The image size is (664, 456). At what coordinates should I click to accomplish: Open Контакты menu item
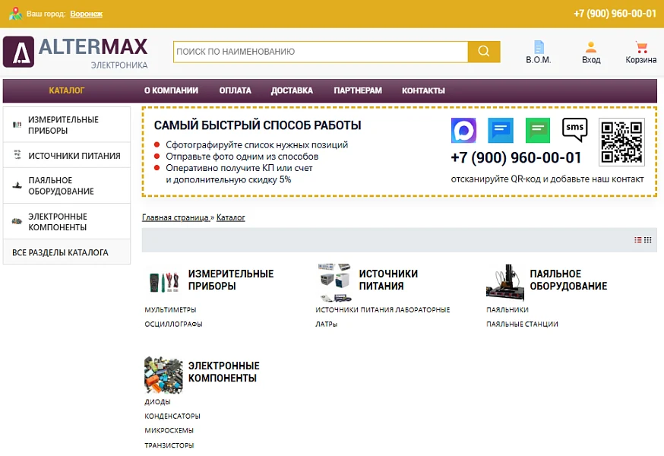point(423,90)
